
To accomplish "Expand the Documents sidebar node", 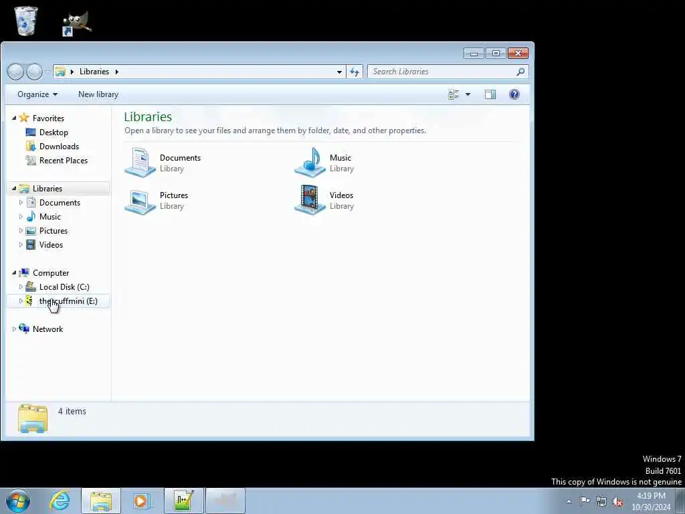I will click(21, 202).
